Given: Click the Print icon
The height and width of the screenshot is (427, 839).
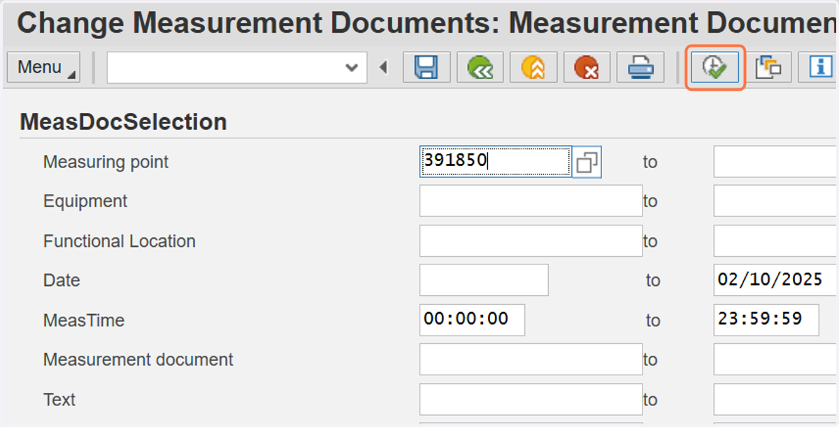Looking at the screenshot, I should (x=640, y=68).
